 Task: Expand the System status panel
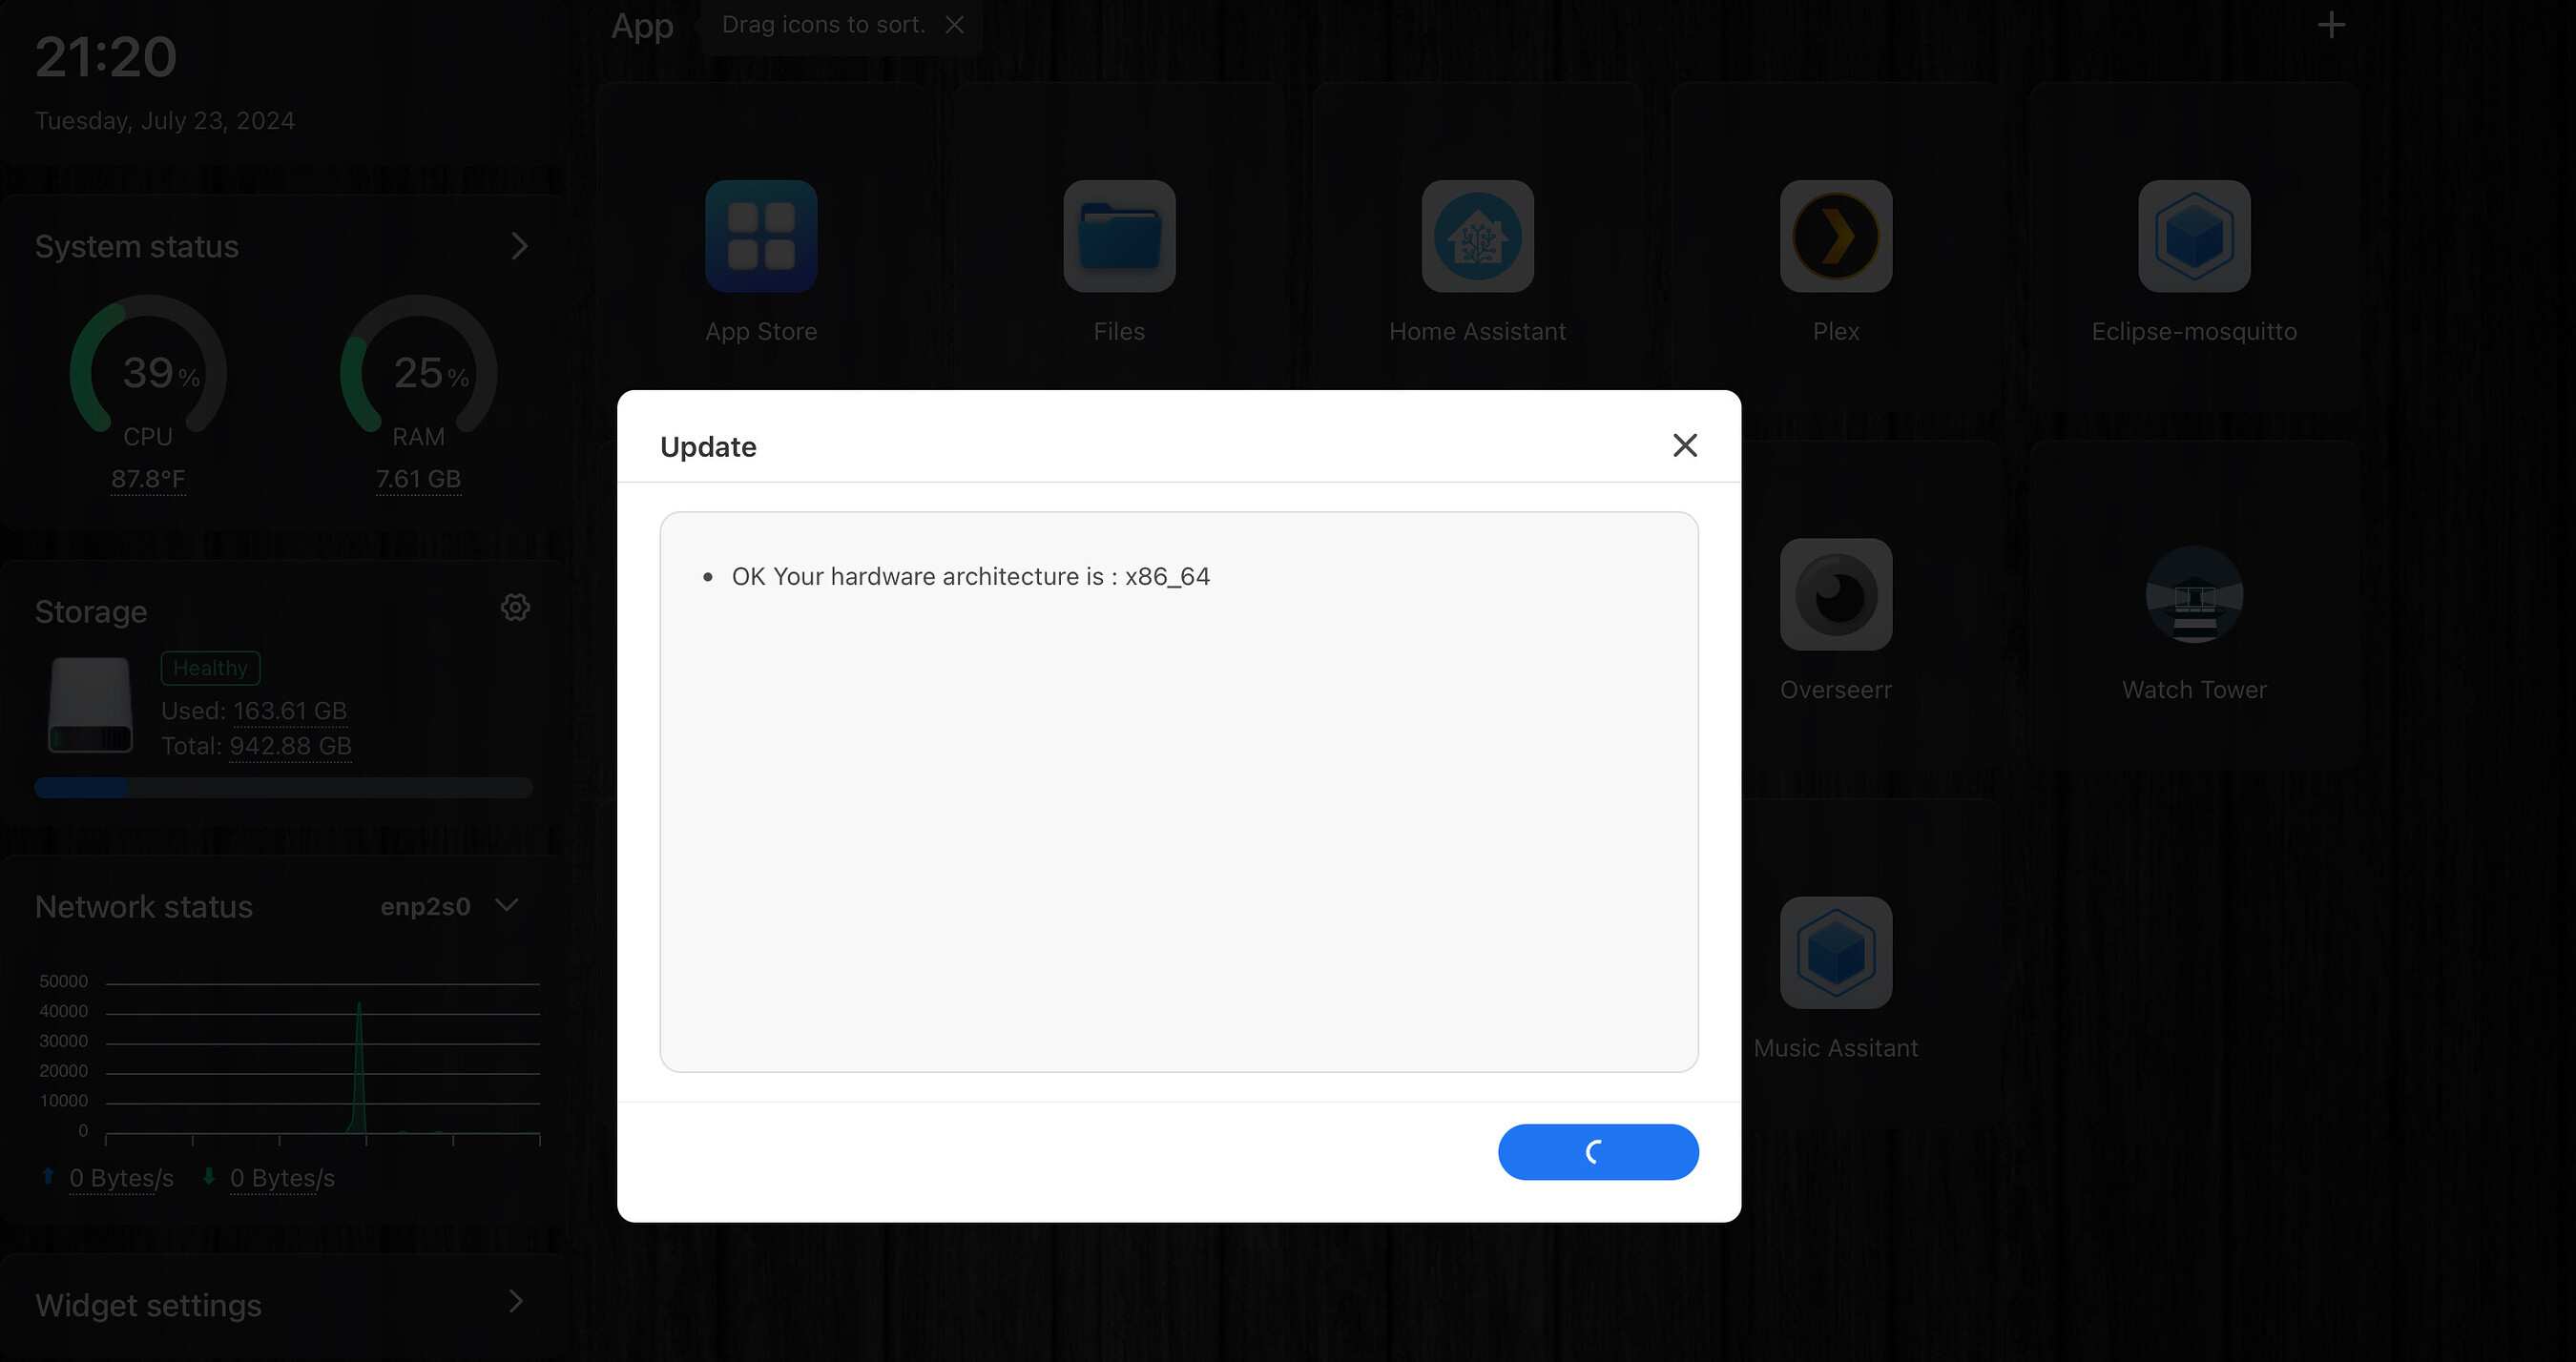519,246
